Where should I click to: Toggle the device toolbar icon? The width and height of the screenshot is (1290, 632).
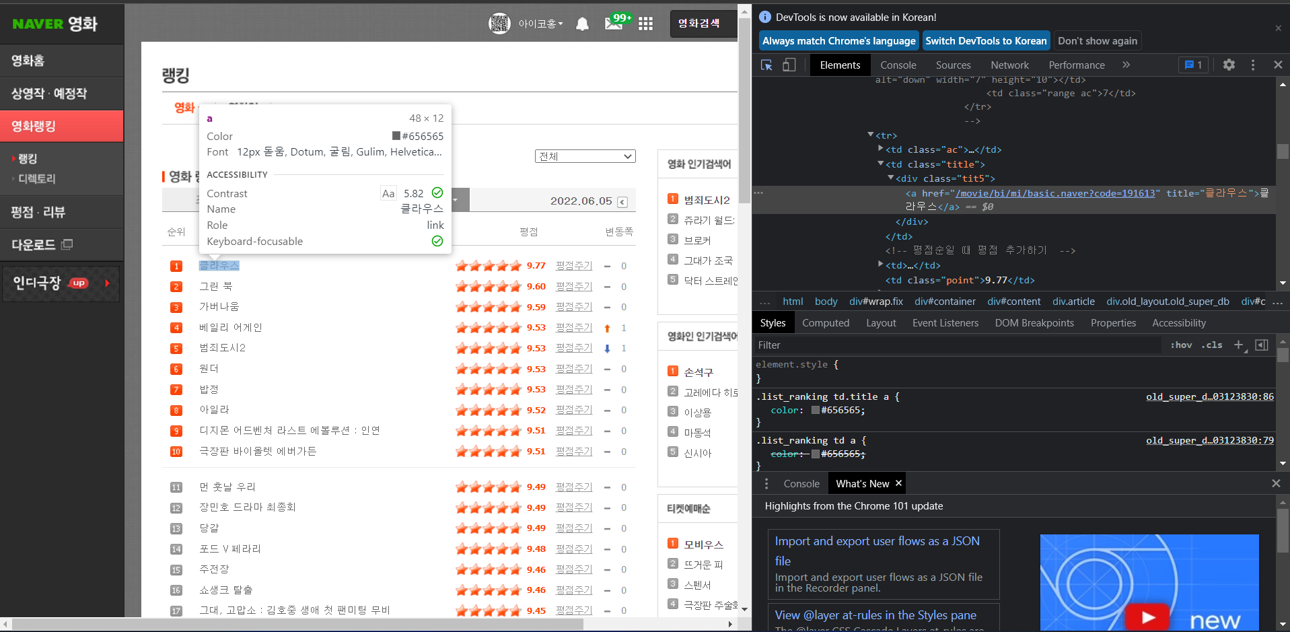(x=789, y=65)
